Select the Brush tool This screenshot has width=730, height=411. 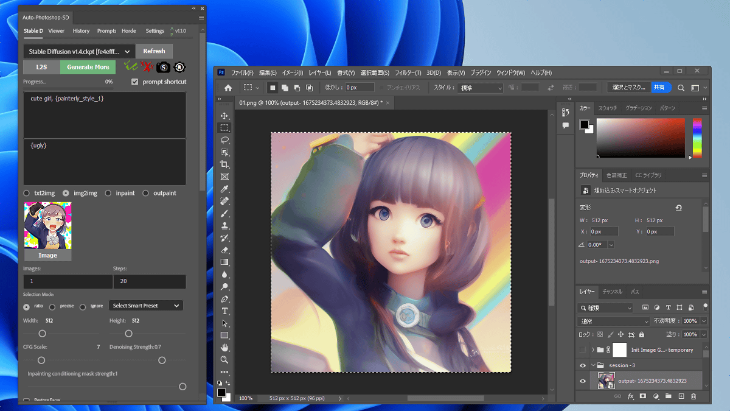click(x=224, y=214)
